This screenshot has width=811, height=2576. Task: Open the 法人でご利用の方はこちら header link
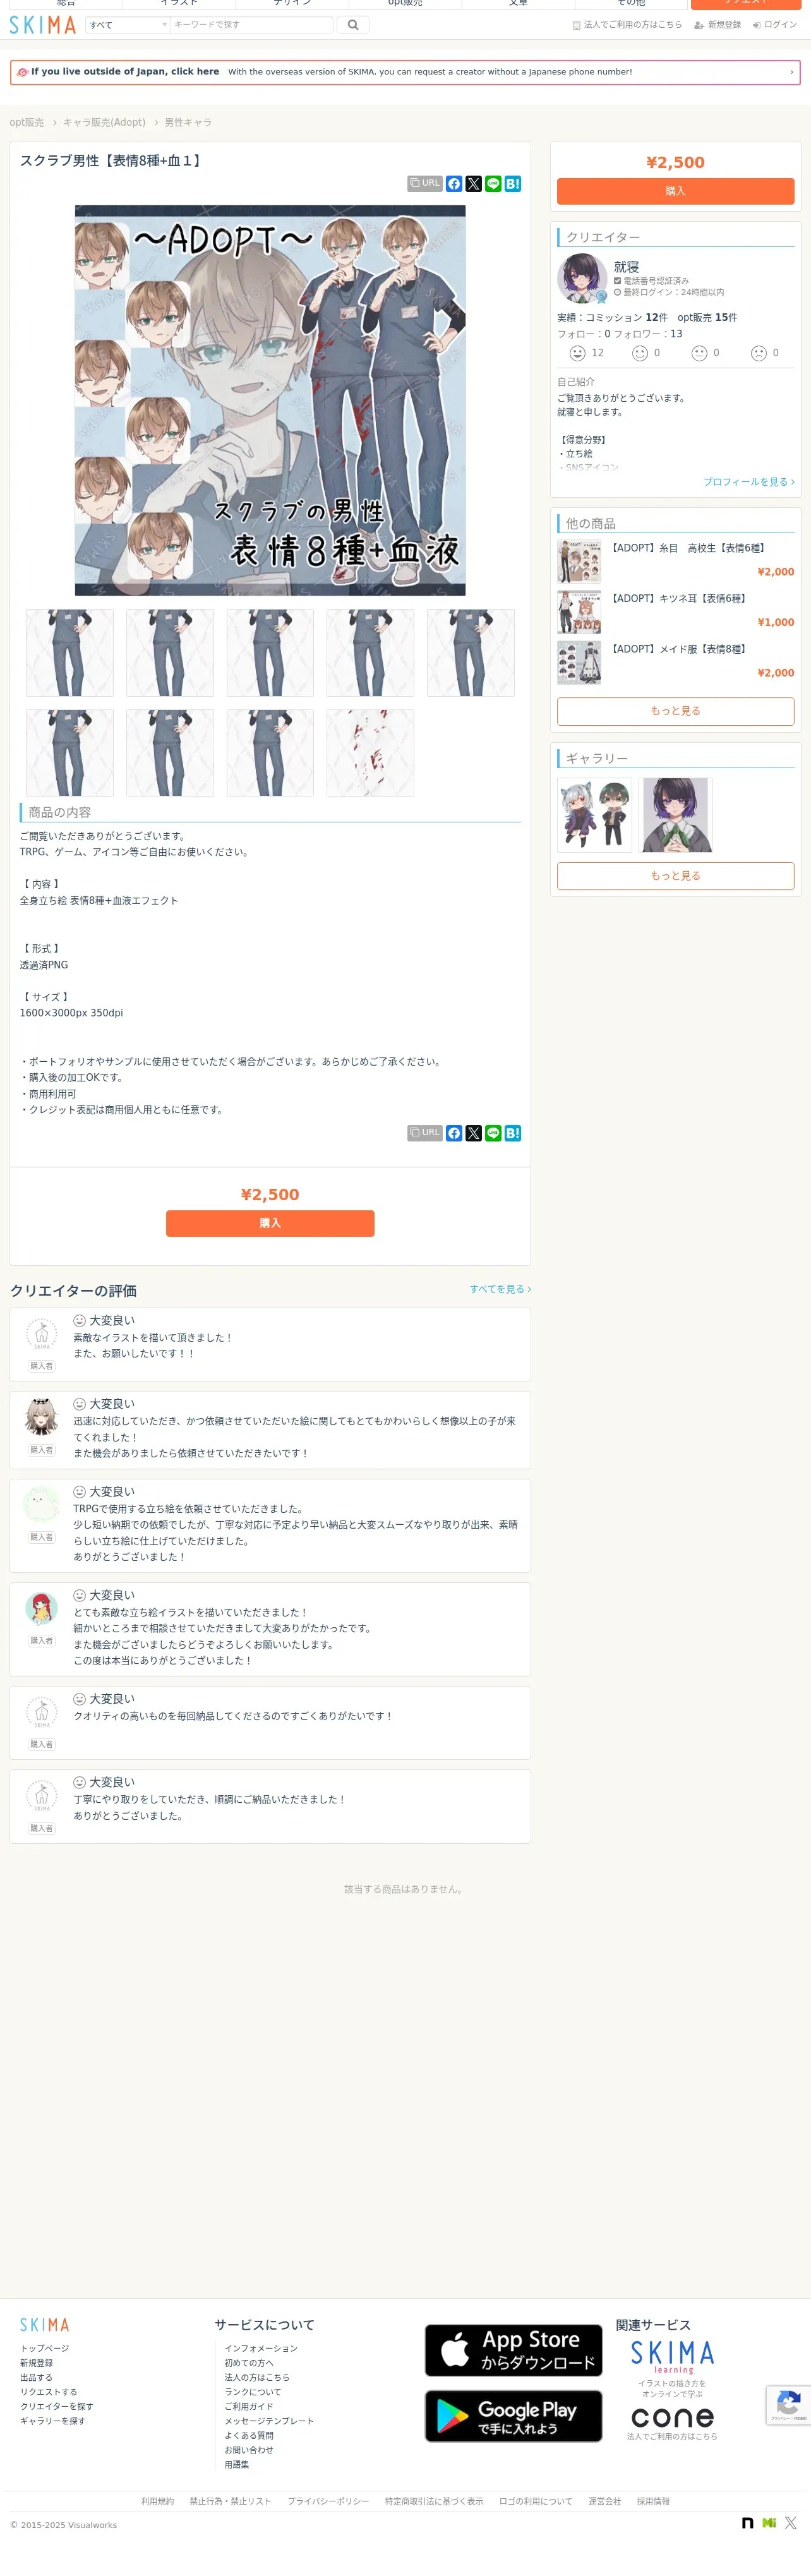[627, 25]
